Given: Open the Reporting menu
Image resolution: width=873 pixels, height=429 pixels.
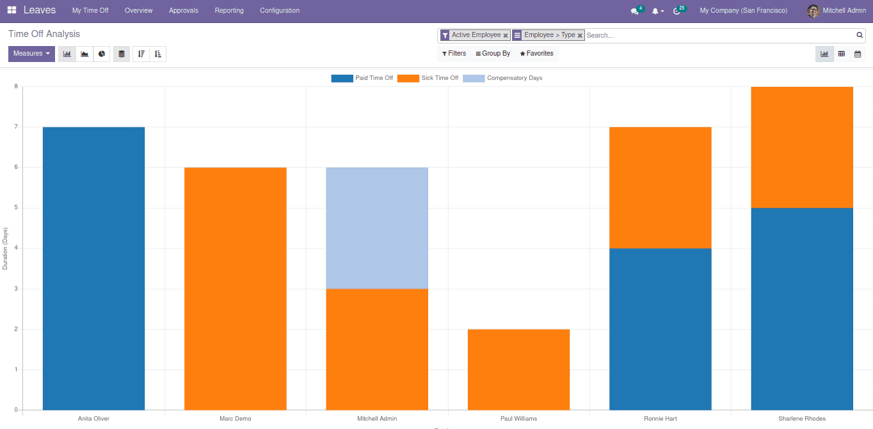Looking at the screenshot, I should click(229, 10).
